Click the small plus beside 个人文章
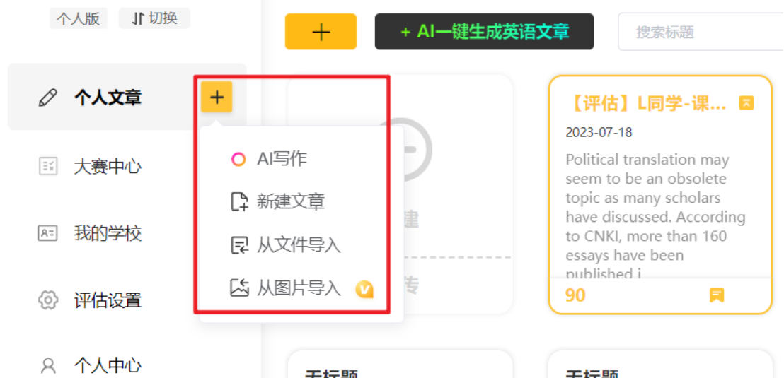784x378 pixels. click(217, 97)
